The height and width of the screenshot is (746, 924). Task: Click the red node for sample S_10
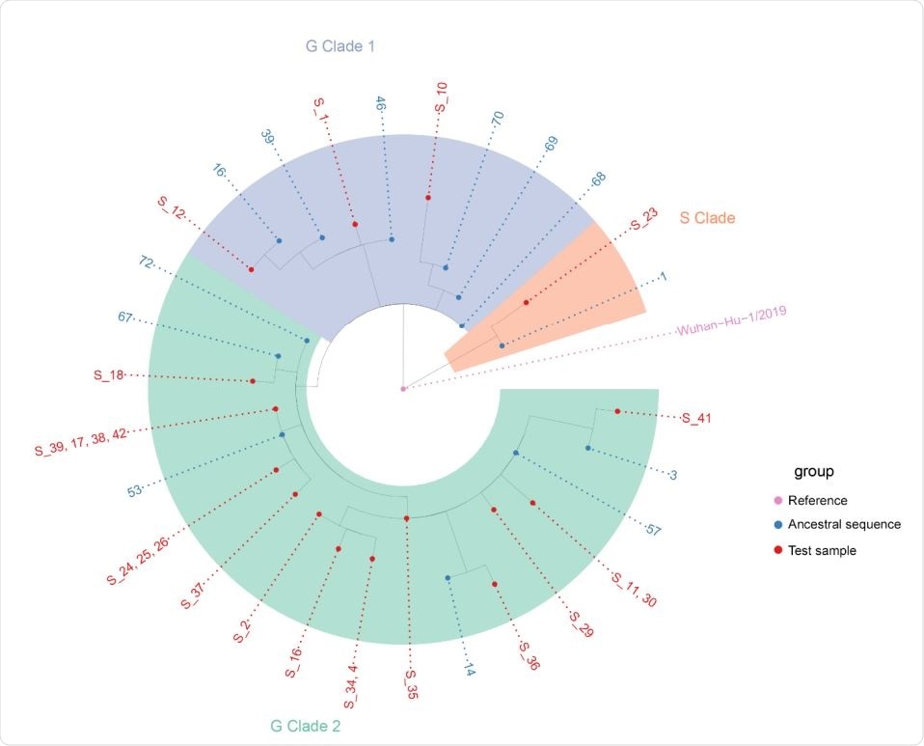tap(427, 198)
